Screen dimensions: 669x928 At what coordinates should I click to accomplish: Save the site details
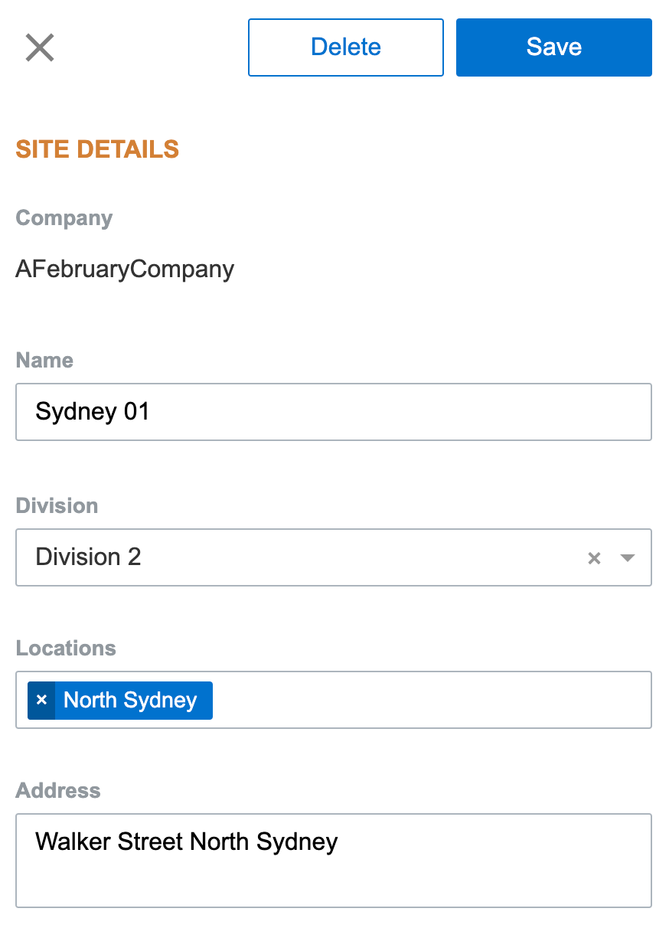tap(553, 47)
